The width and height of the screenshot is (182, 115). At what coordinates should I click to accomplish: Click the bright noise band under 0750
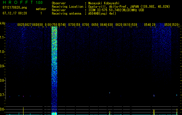pyautogui.click(x=54, y=69)
